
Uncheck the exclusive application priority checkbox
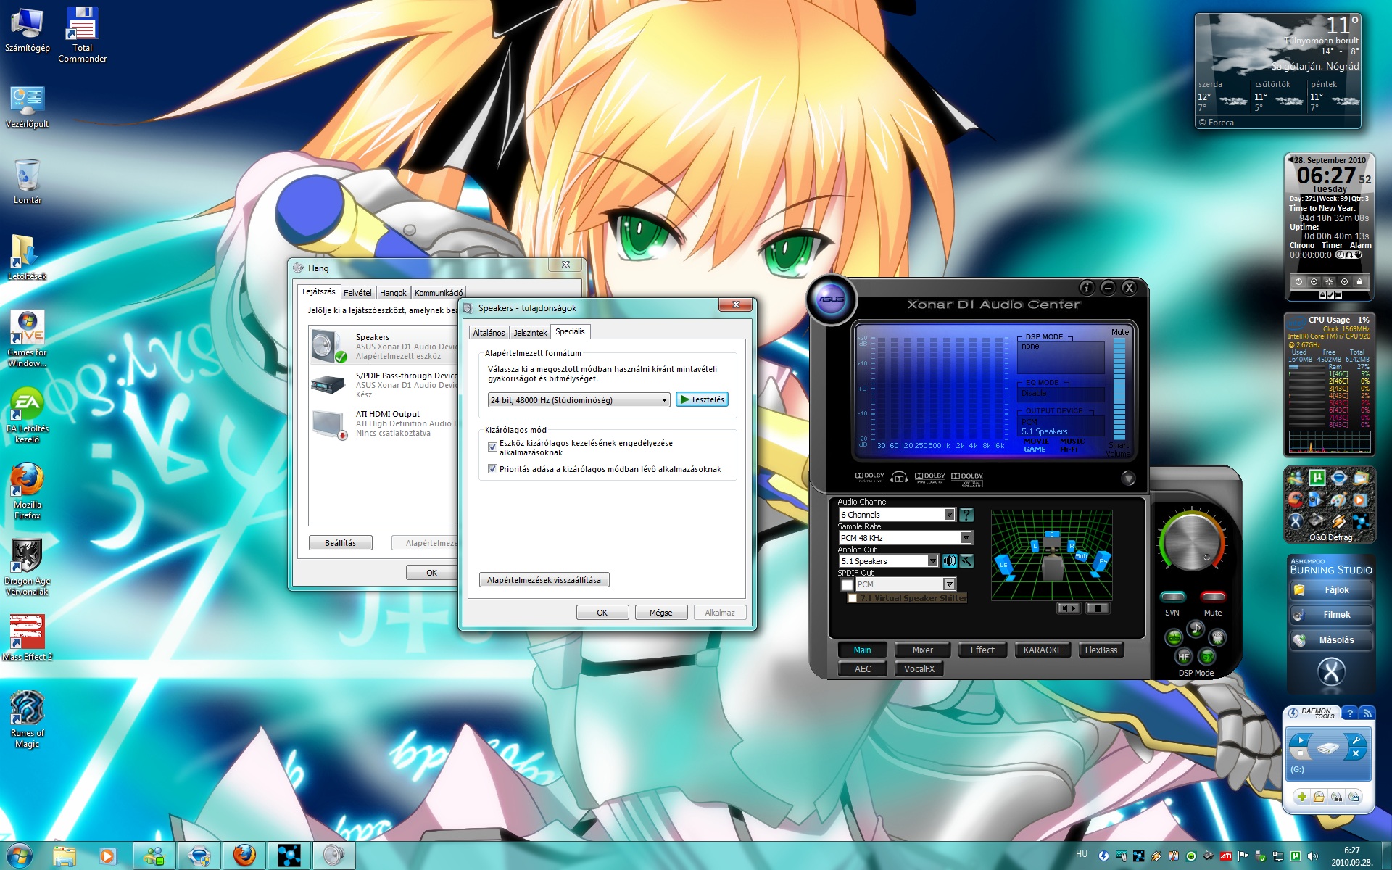493,469
